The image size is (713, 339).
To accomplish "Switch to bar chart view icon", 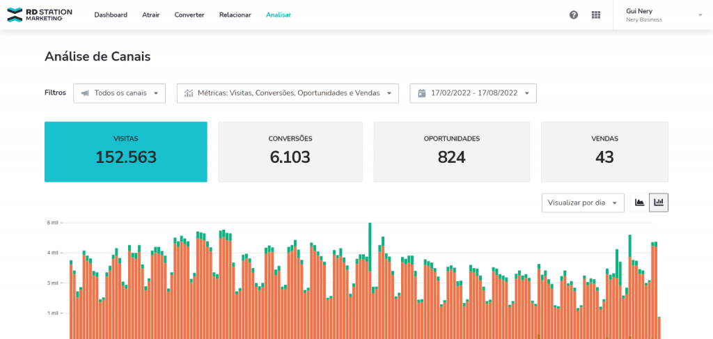I will tap(659, 203).
